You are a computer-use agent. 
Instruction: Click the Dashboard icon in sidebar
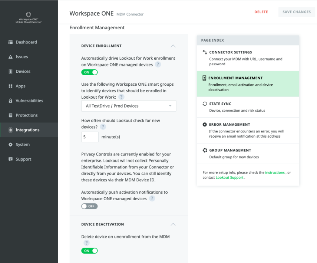[x=10, y=42]
